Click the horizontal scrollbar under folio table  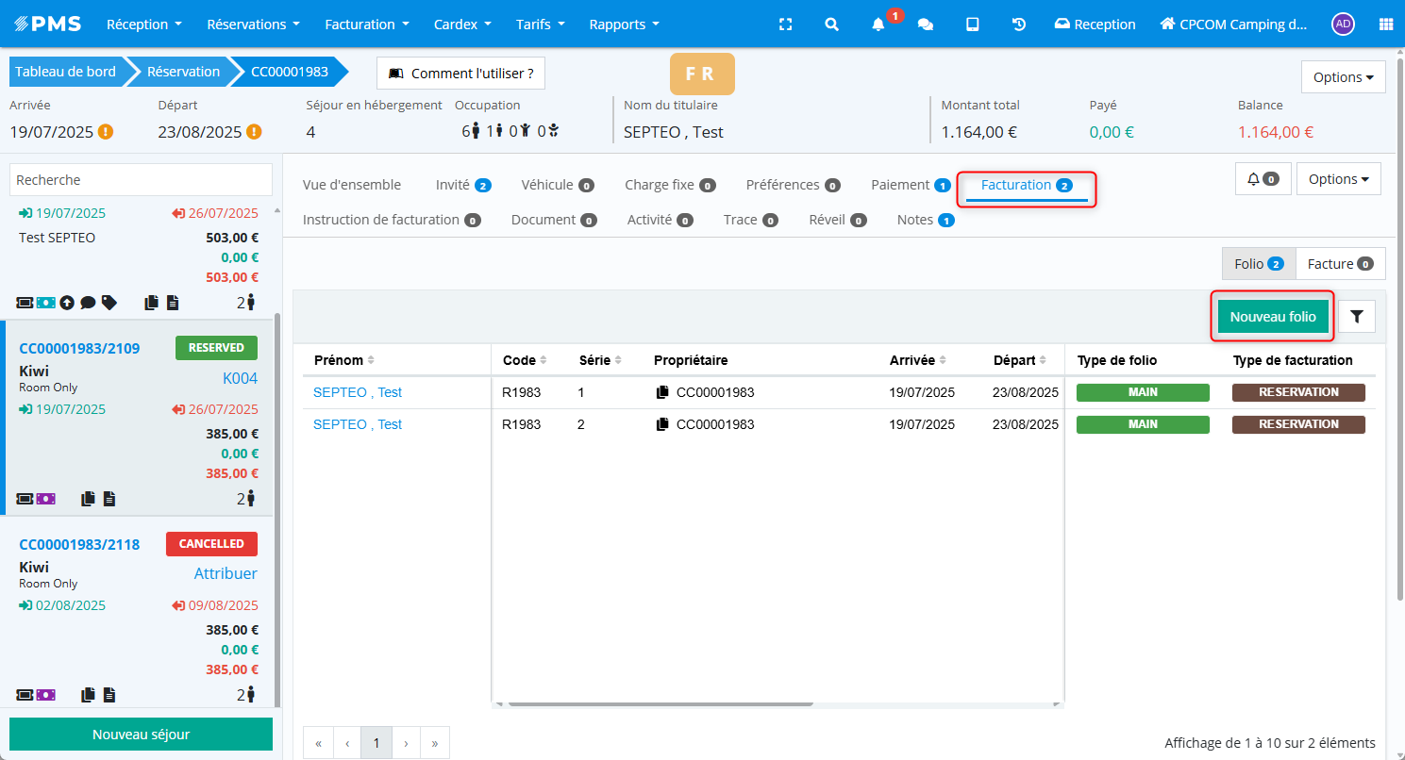659,703
